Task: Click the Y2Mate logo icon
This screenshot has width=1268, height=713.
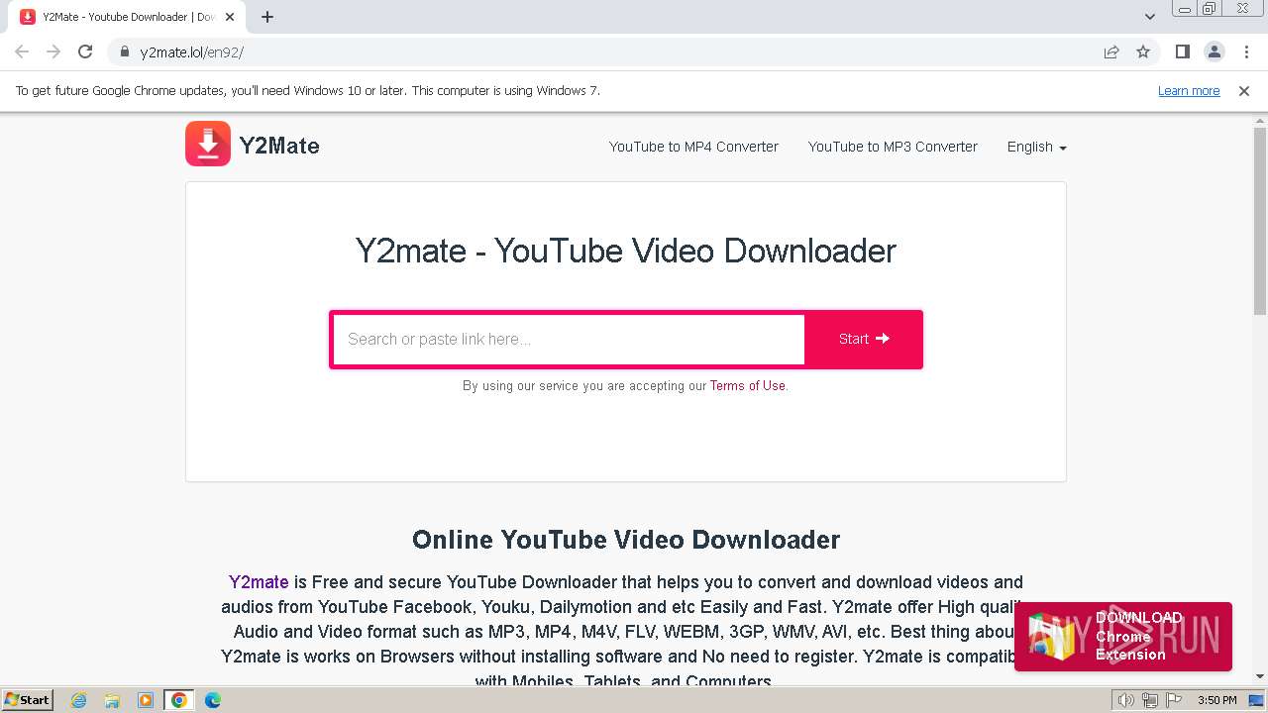Action: click(x=208, y=144)
